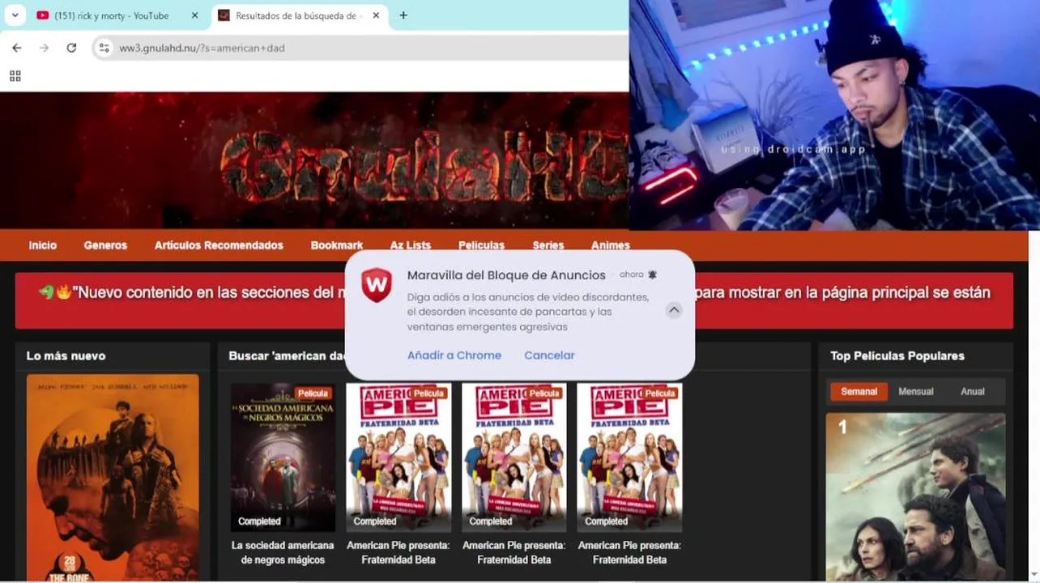Close the Resultados de la búsqueda tab
The image size is (1040, 583).
pos(376,15)
